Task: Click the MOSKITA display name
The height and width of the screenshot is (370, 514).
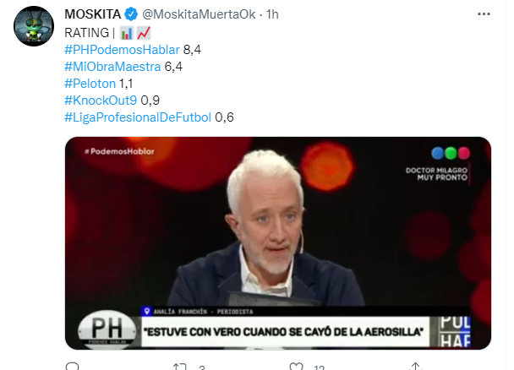Action: coord(93,14)
